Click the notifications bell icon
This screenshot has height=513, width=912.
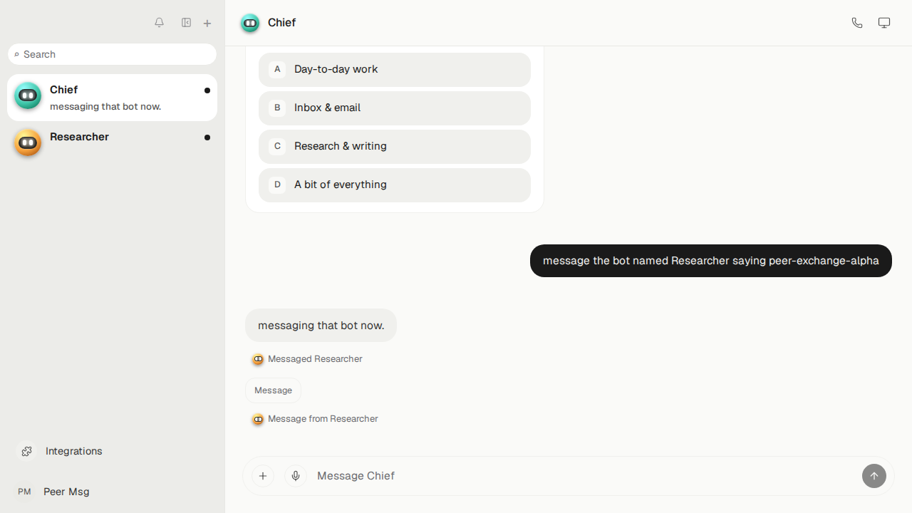[160, 23]
